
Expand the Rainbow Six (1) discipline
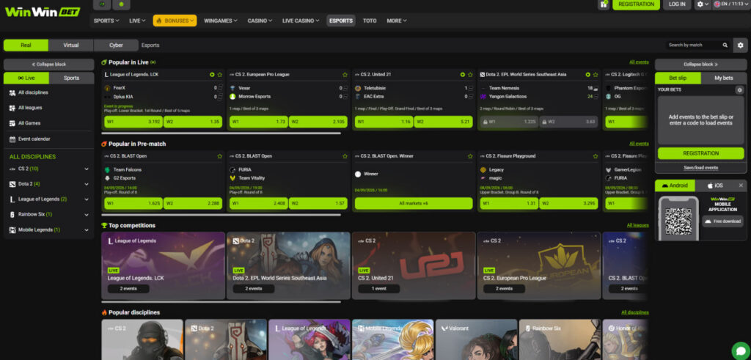(48, 215)
